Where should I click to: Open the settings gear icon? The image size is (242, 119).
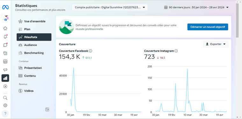(x=5, y=105)
